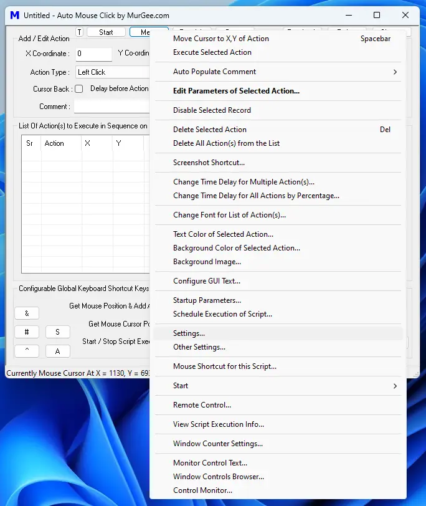Open Auto Populate Comment menu entry

point(278,72)
